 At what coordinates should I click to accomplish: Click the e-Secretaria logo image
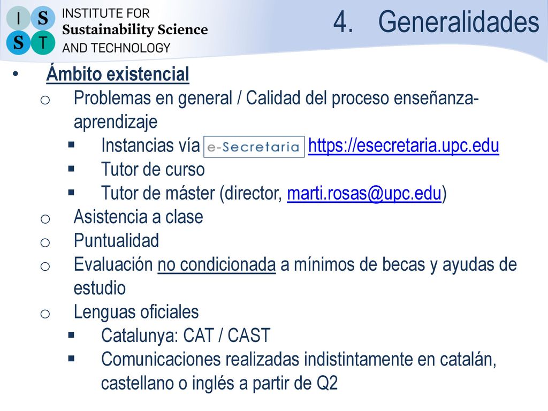tap(254, 147)
